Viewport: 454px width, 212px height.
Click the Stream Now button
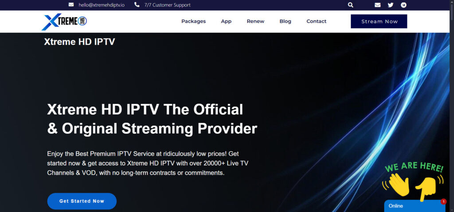[x=379, y=21]
